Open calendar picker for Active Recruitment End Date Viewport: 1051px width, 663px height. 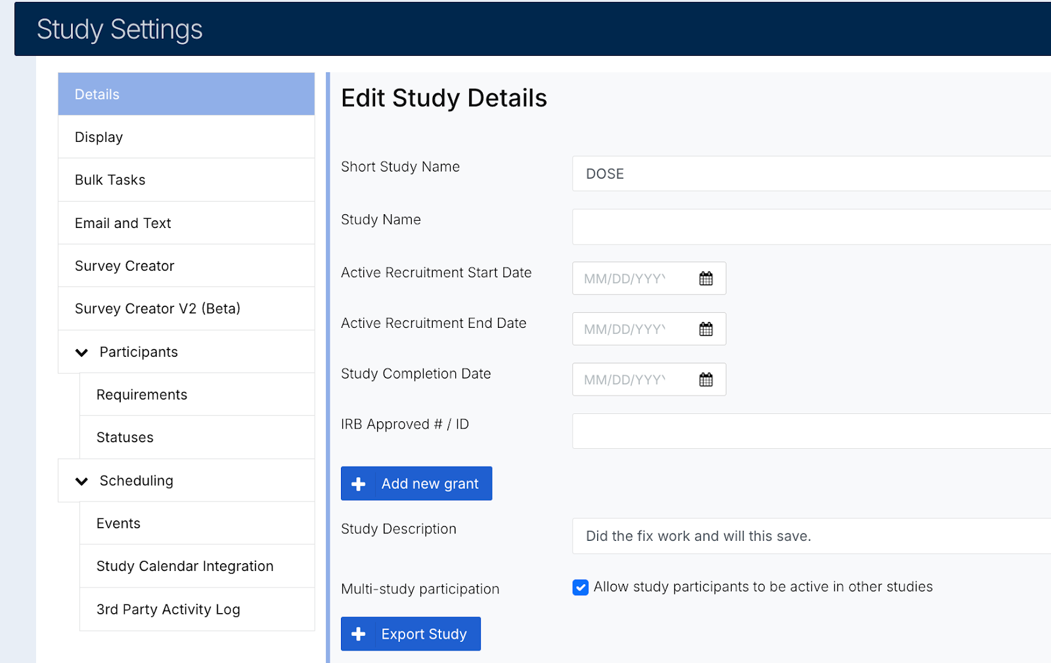coord(705,329)
